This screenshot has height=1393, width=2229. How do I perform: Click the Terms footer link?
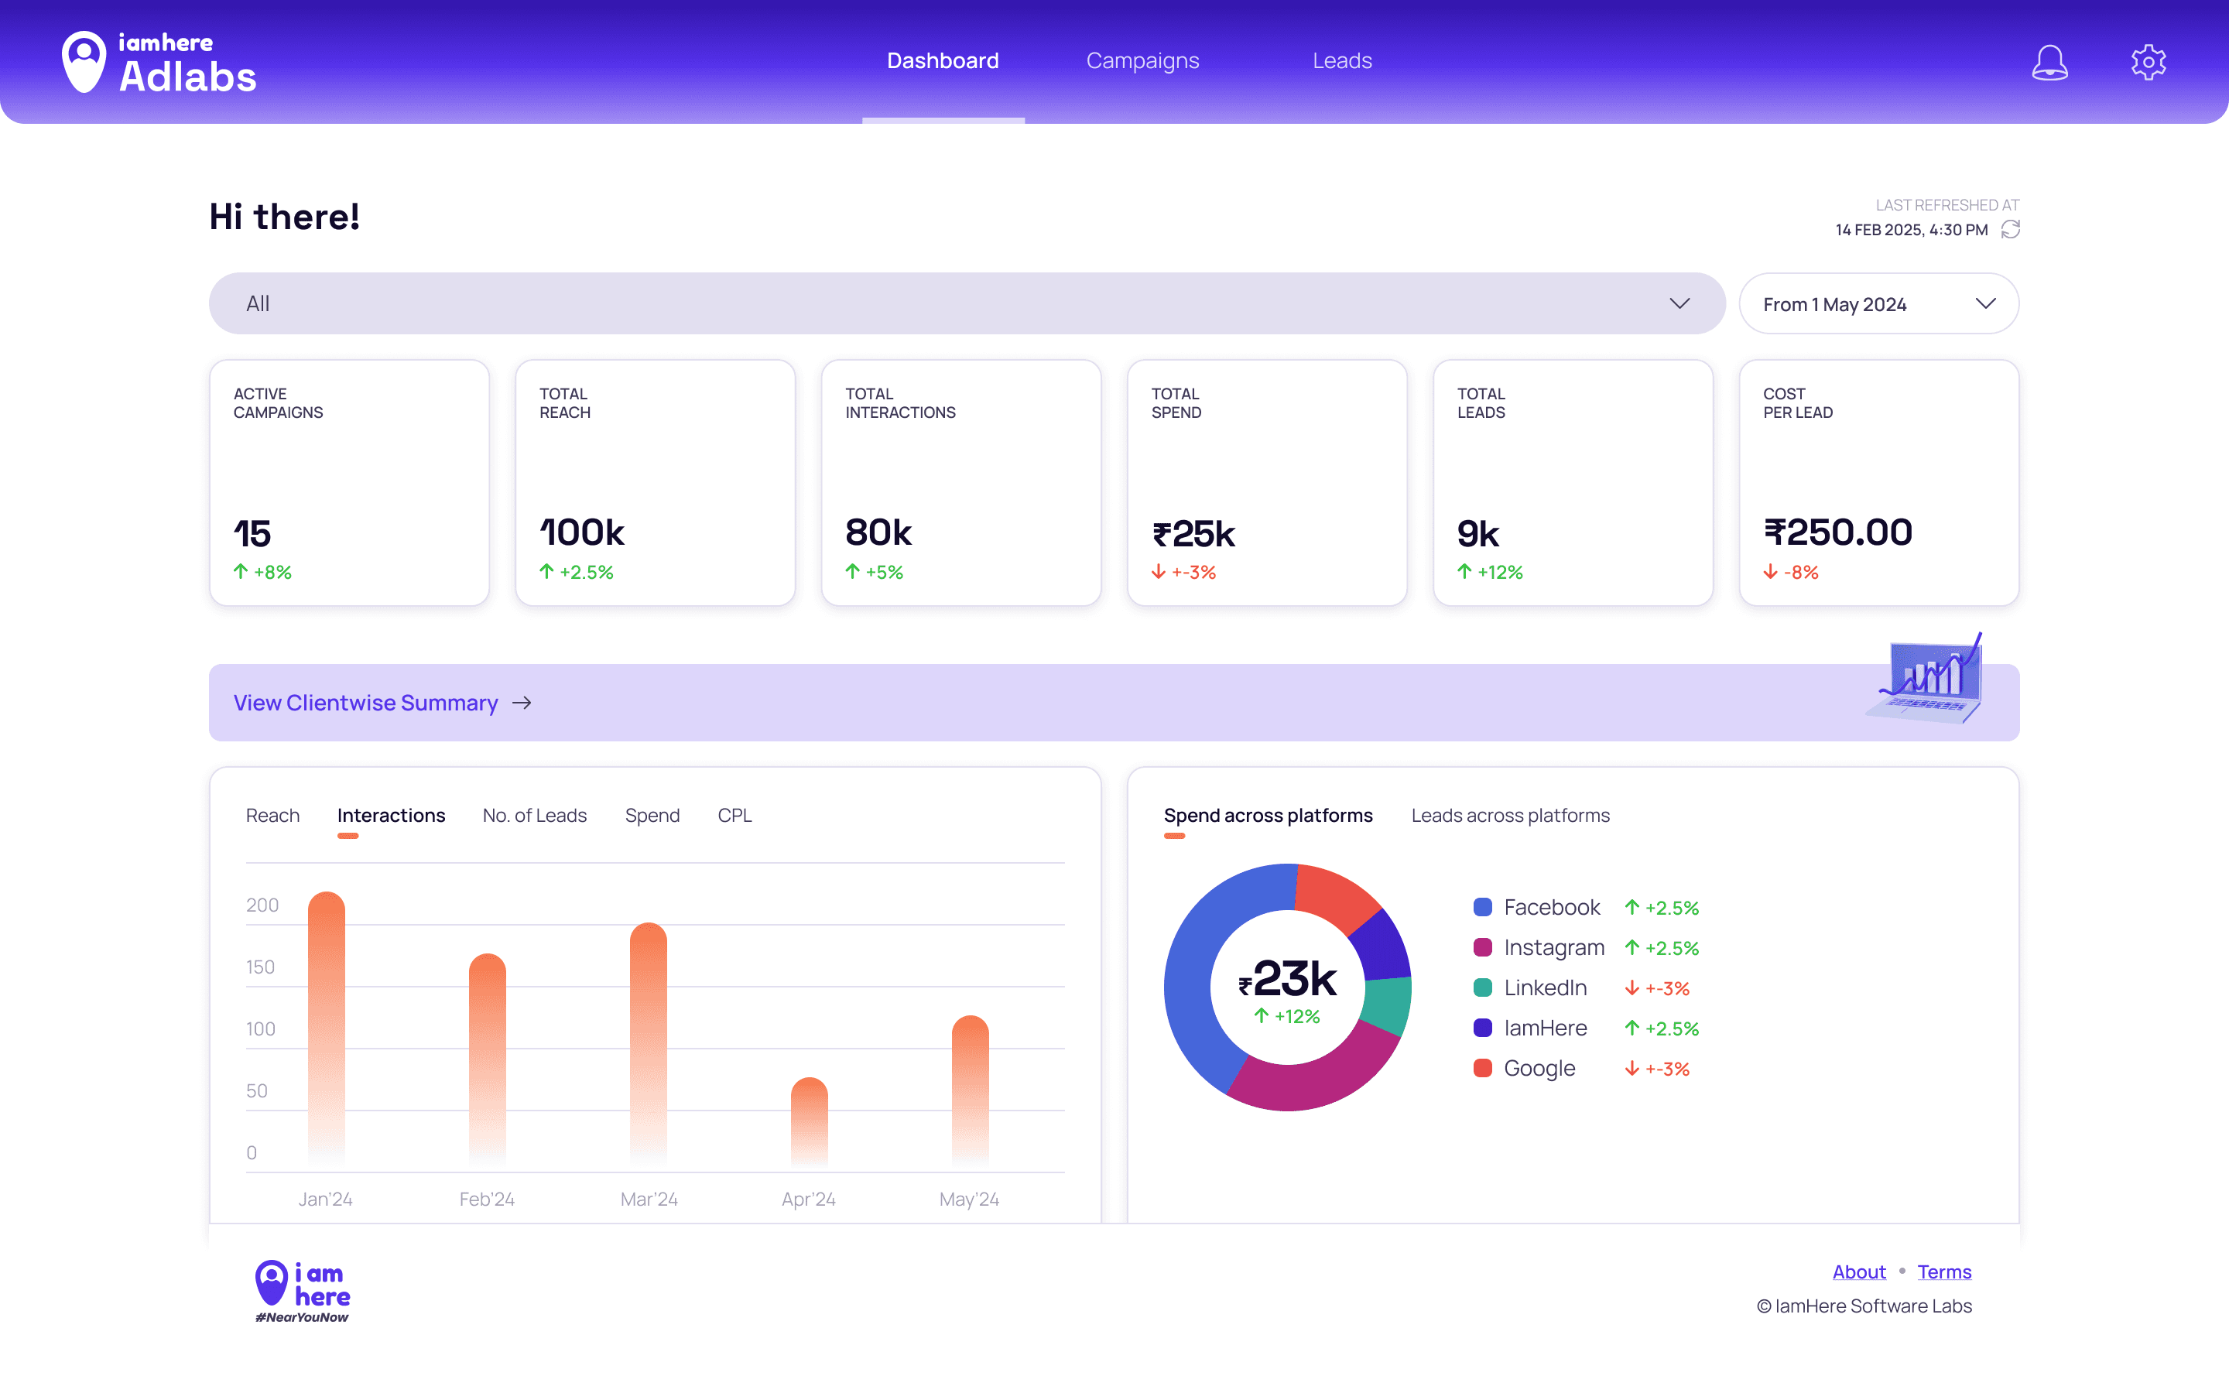point(1943,1271)
